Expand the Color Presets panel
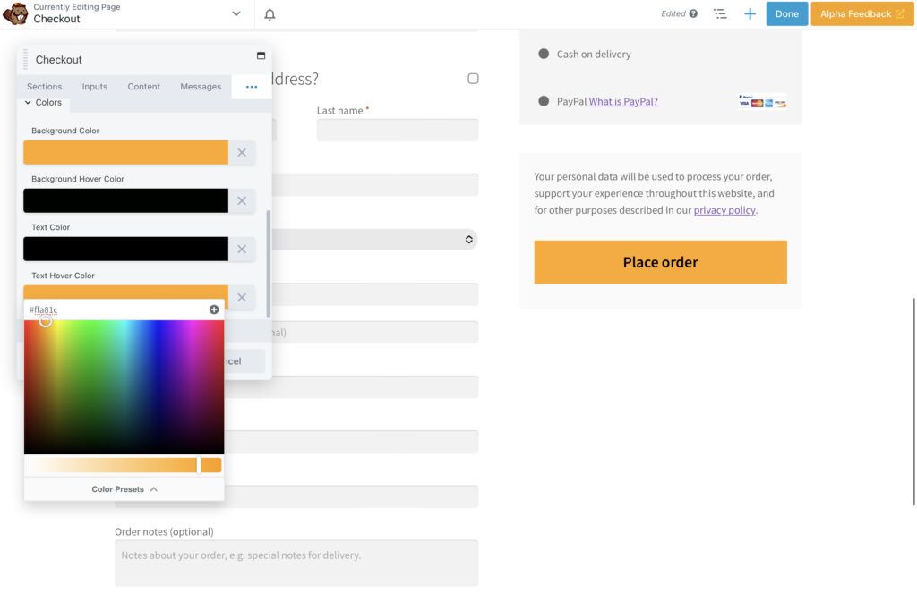The width and height of the screenshot is (917, 602). (x=124, y=488)
